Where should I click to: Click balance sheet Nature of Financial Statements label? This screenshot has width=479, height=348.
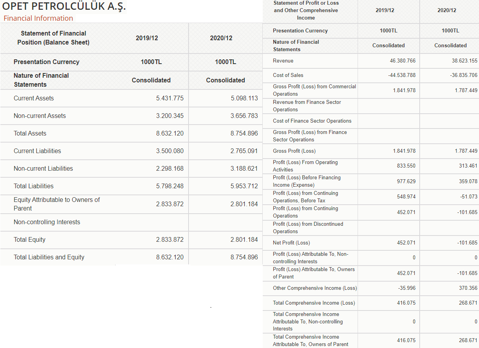click(41, 80)
